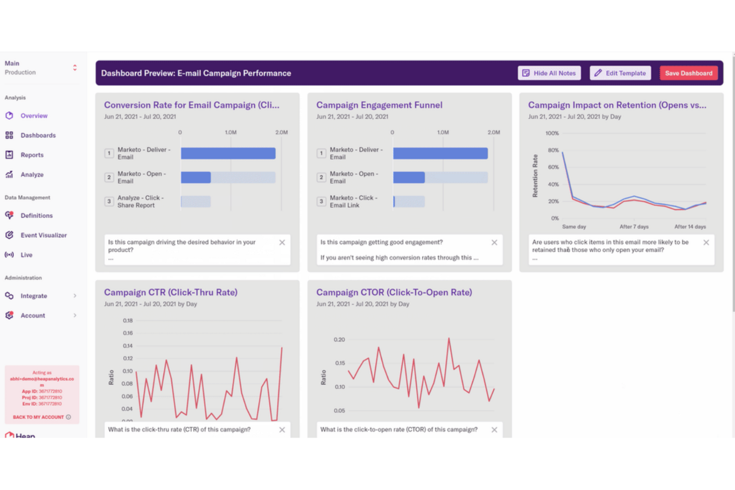
Task: Expand the Integrate submenu chevron
Action: point(75,296)
